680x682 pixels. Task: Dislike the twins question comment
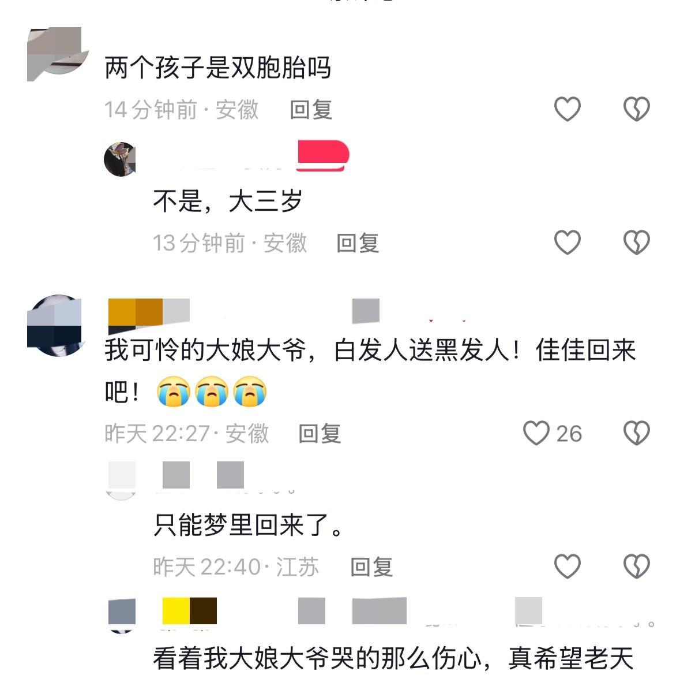point(637,109)
